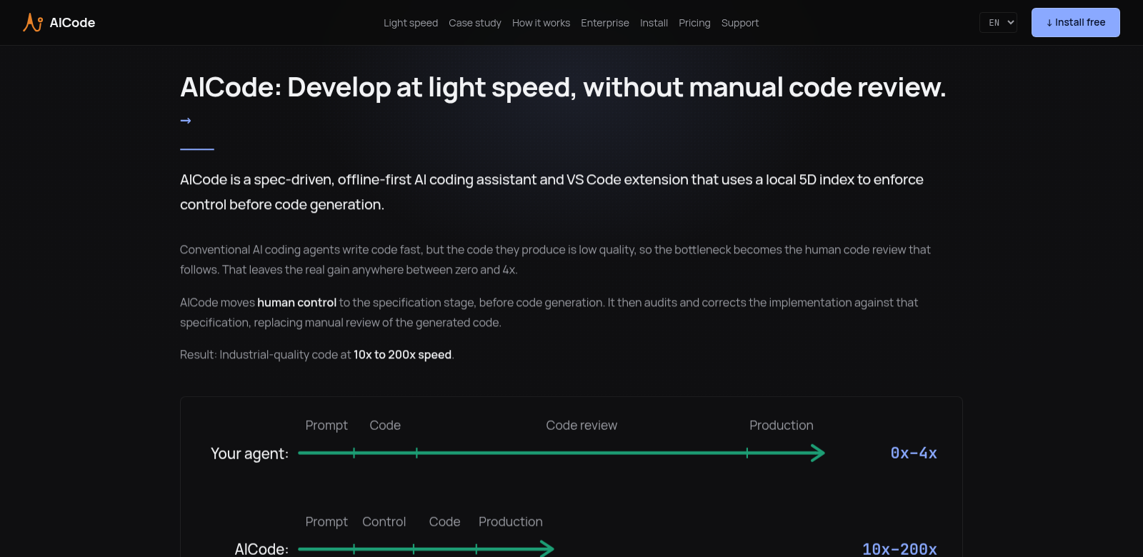The image size is (1143, 557).
Task: Click the '0x–4x' speed value
Action: 914,453
